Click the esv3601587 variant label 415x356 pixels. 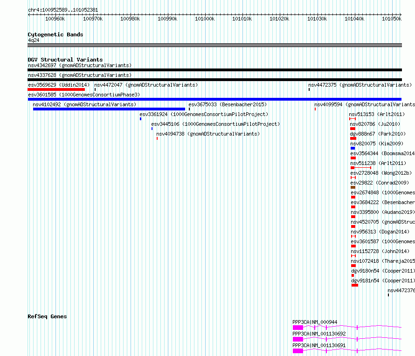click(383, 241)
